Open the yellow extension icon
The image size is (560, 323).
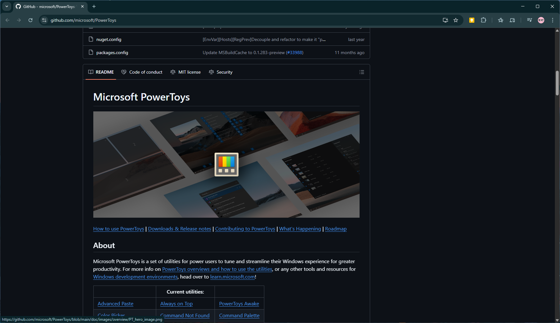tap(472, 20)
